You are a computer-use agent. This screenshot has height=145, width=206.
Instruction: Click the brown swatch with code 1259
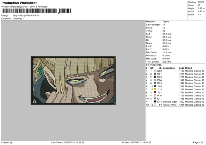(155, 74)
